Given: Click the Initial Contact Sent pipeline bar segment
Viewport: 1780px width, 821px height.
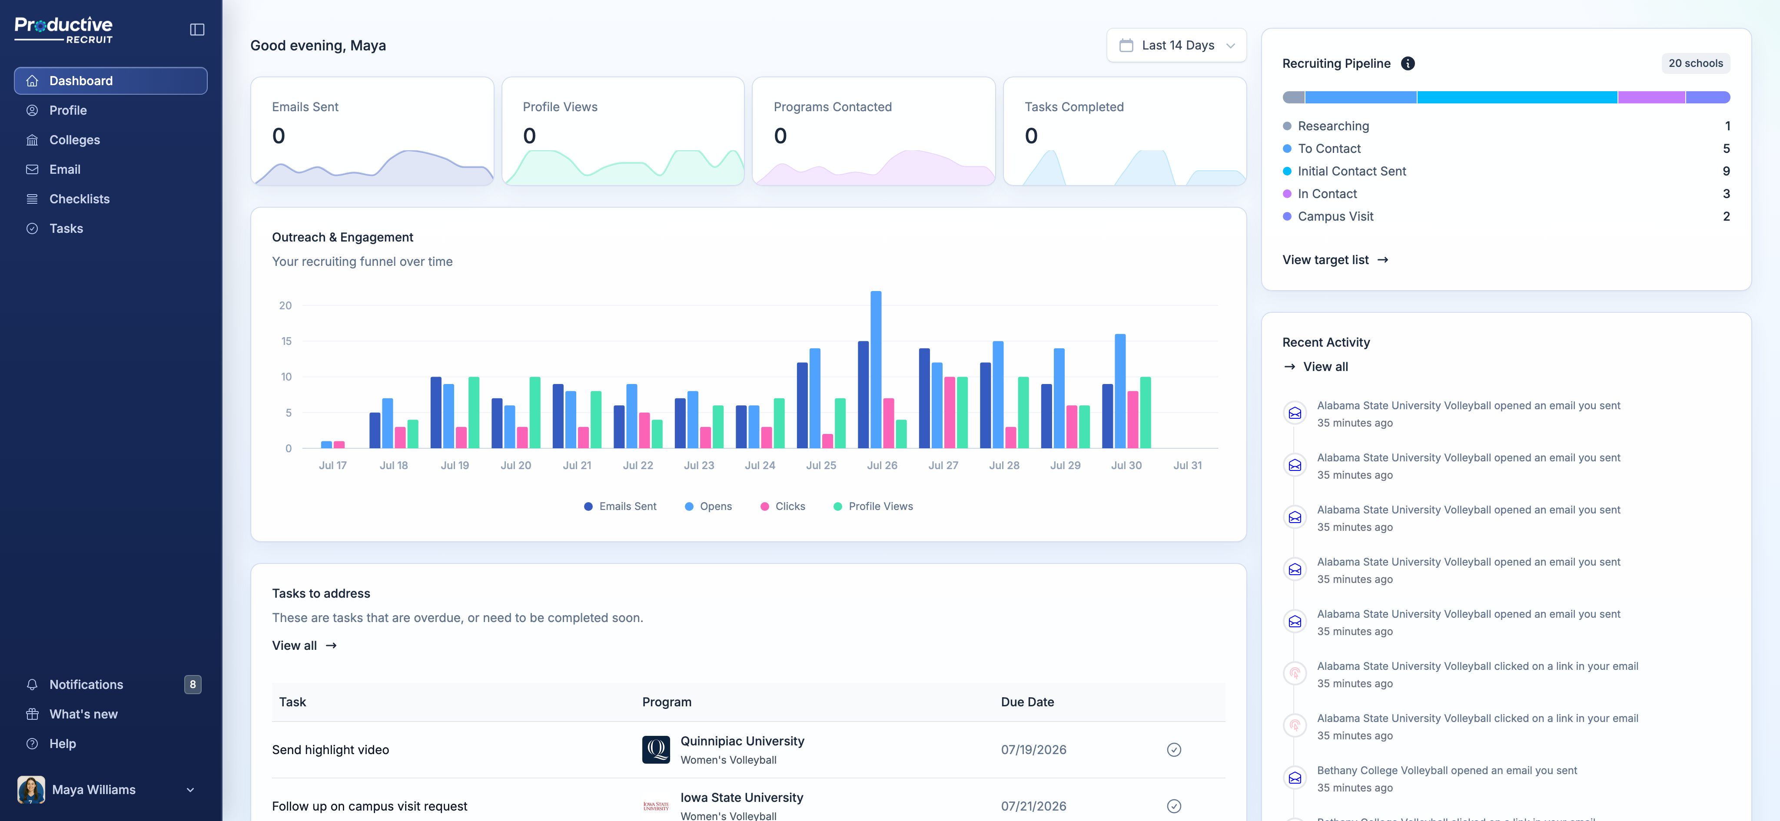Looking at the screenshot, I should (1517, 97).
